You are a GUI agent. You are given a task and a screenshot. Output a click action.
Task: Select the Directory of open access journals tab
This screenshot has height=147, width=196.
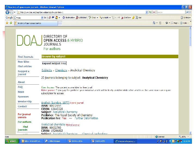[36, 23]
